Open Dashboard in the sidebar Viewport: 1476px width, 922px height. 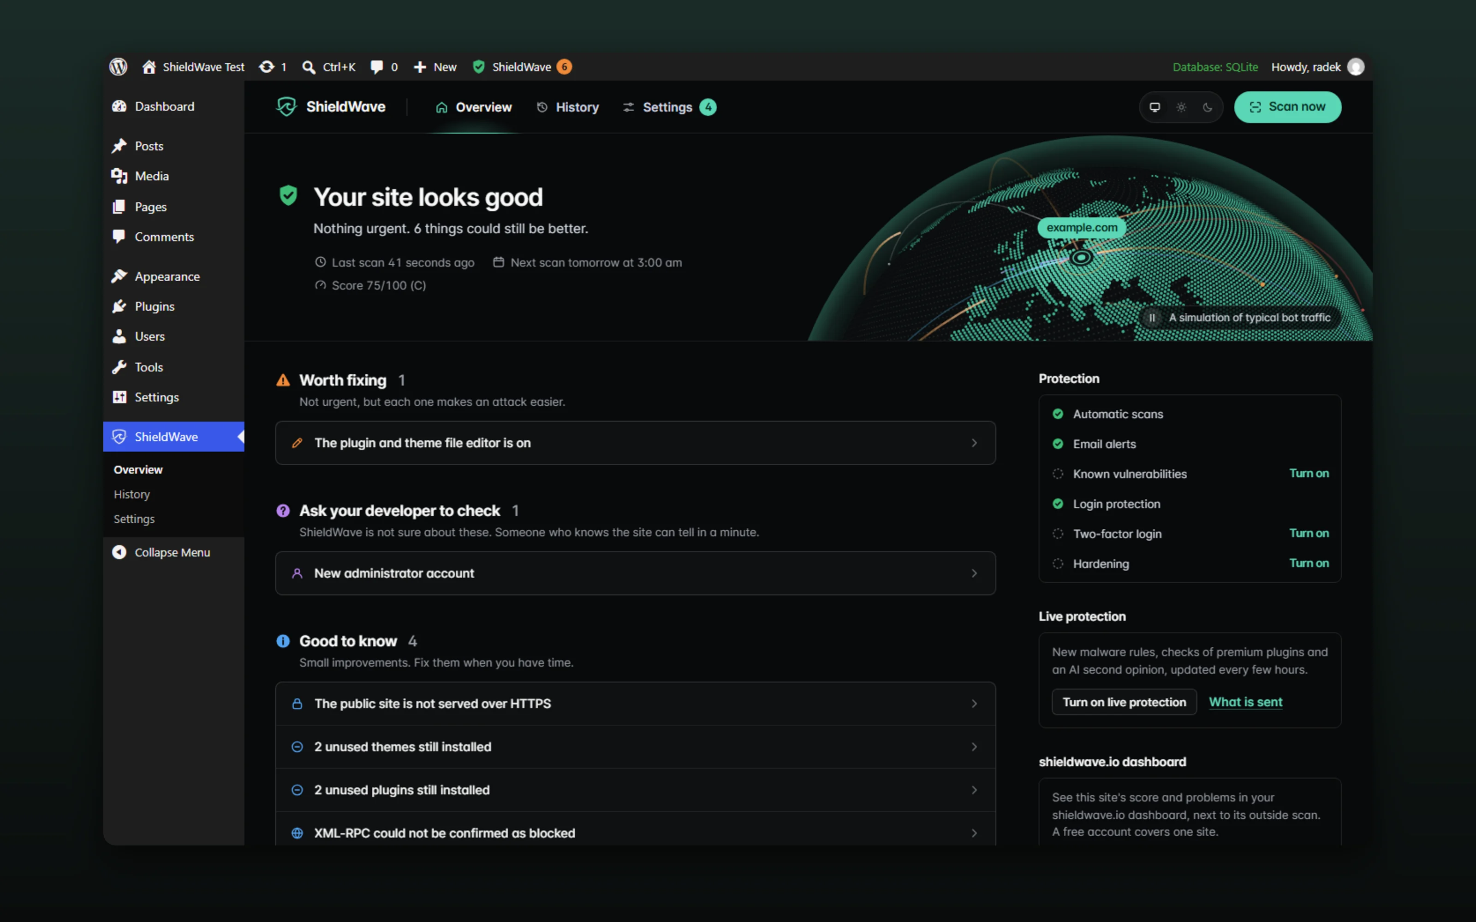(x=174, y=106)
